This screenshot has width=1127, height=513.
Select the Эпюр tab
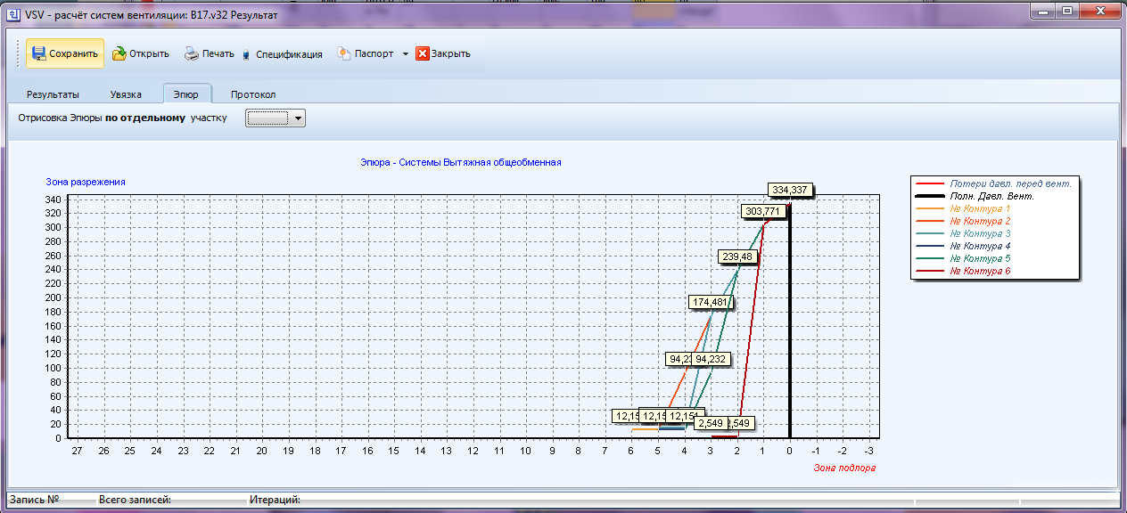tap(186, 94)
